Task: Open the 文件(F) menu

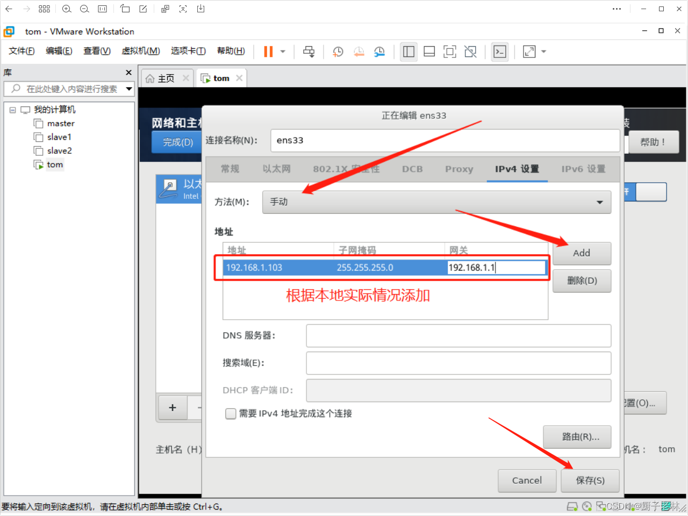Action: pos(21,51)
